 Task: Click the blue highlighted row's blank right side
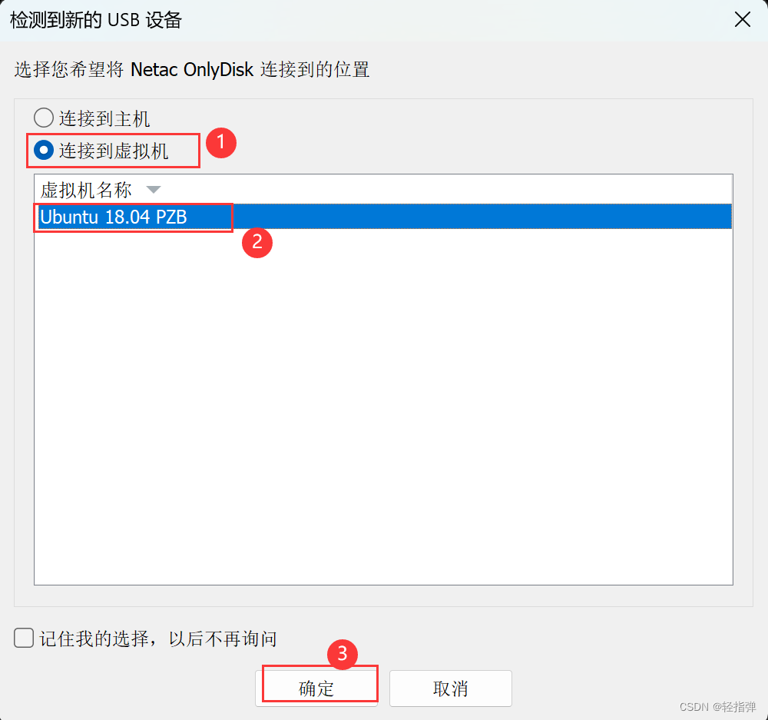pyautogui.click(x=482, y=216)
